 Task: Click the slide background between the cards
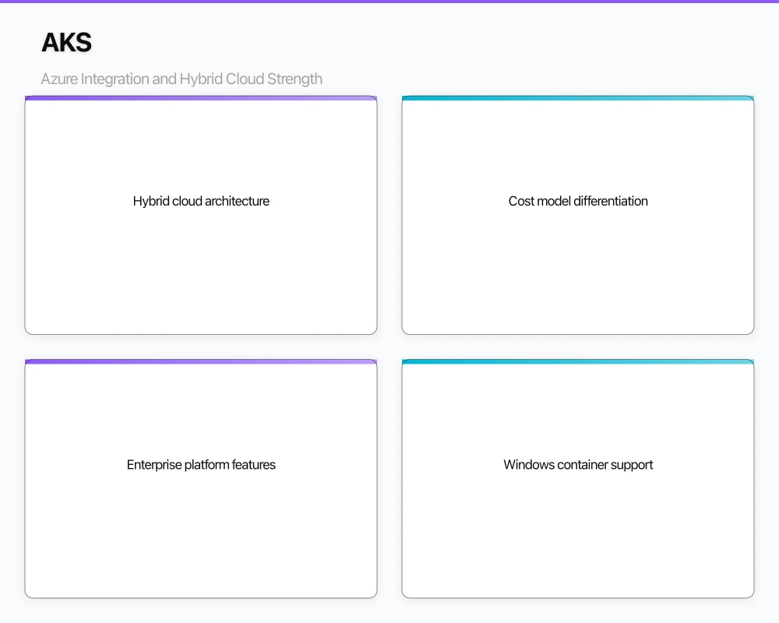point(389,347)
